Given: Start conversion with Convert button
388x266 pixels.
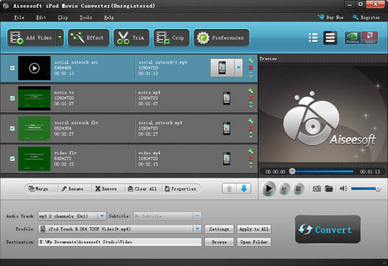Looking at the screenshot, I should 328,229.
